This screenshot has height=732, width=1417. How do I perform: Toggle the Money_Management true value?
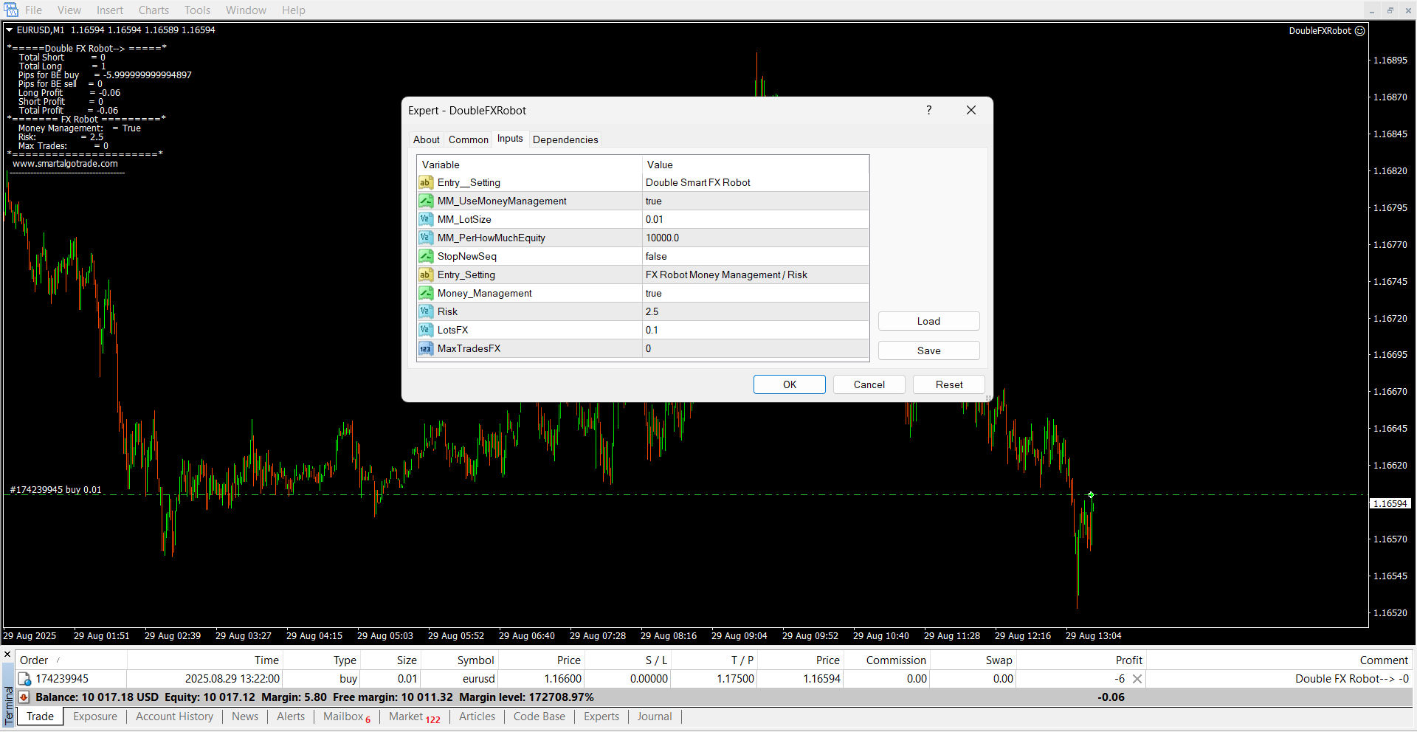coord(754,293)
